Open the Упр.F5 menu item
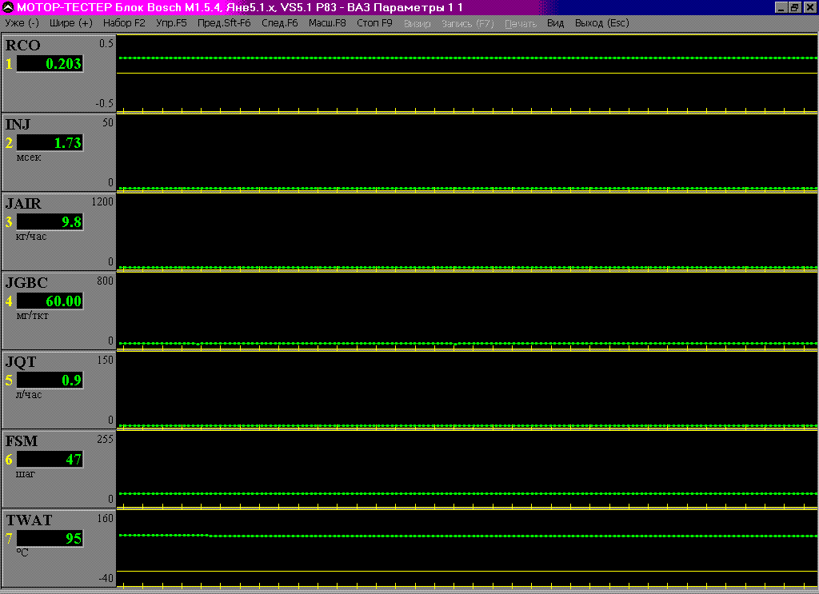This screenshot has height=594, width=819. pos(171,23)
